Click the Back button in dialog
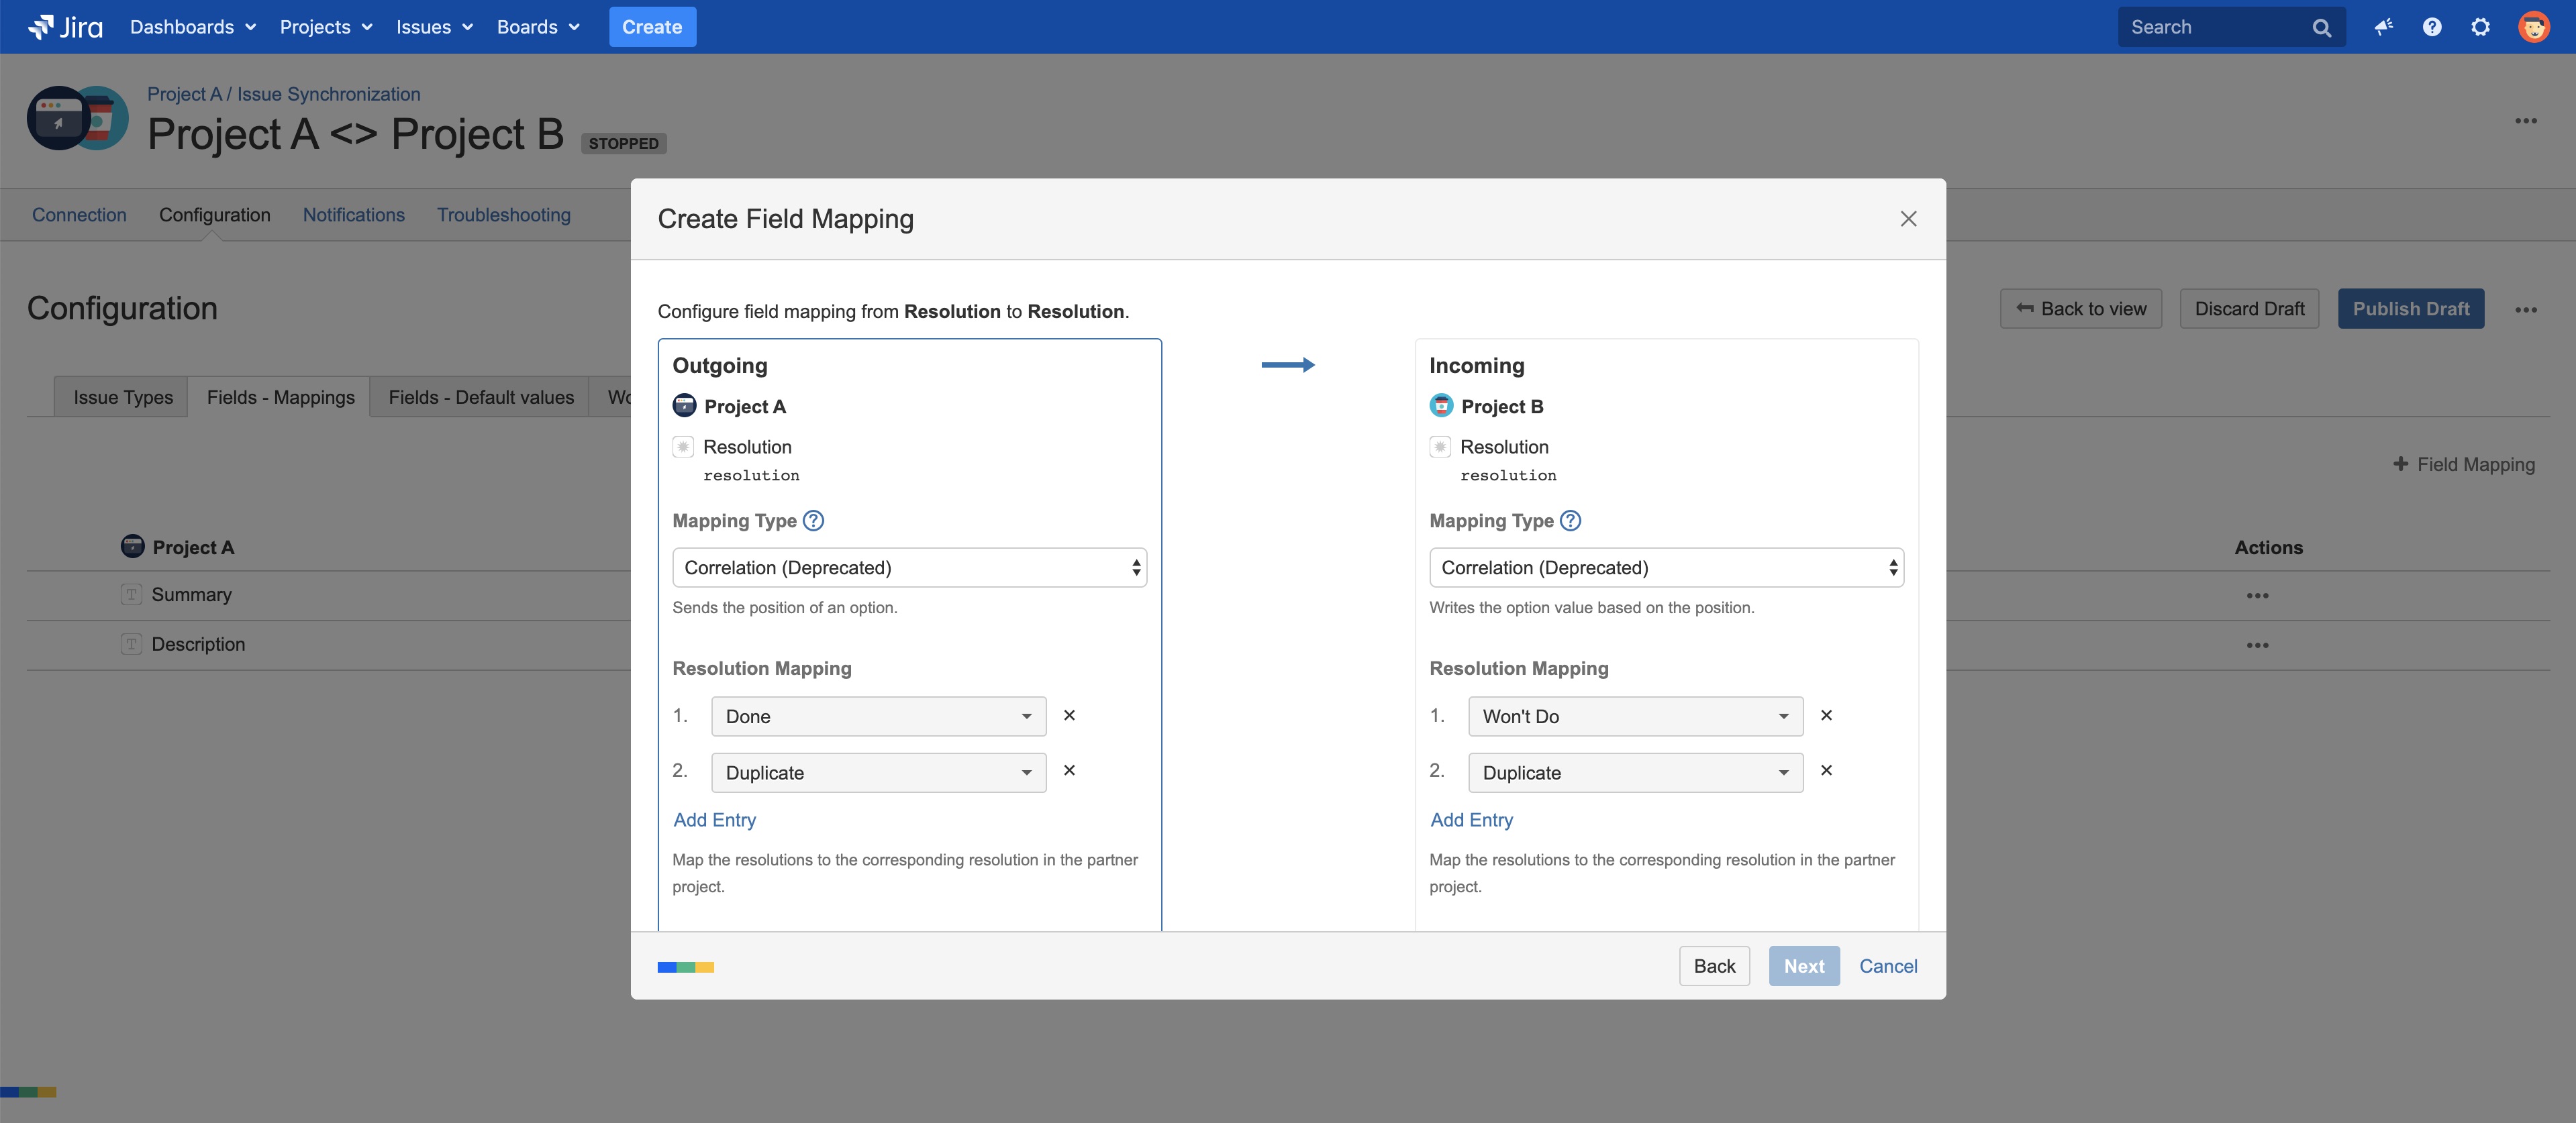The width and height of the screenshot is (2576, 1123). (x=1714, y=966)
